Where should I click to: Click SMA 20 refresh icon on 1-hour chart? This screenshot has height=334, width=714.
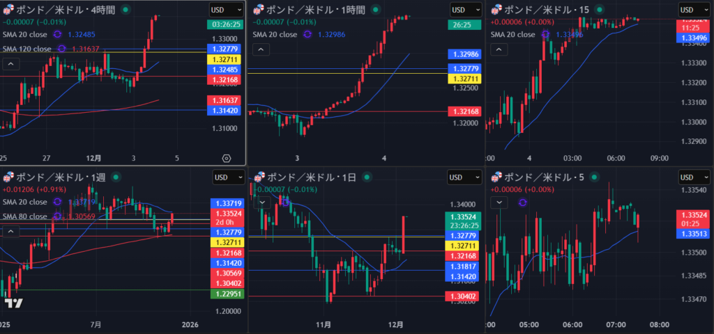click(x=307, y=34)
